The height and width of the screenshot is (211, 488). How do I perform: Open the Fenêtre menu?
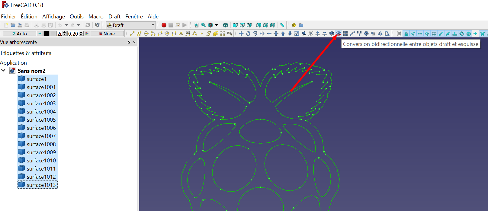[x=134, y=17]
